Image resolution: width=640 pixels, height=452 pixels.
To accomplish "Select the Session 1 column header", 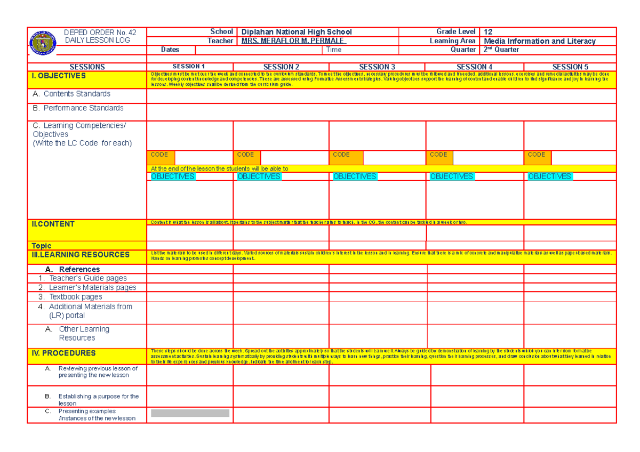I will [189, 67].
